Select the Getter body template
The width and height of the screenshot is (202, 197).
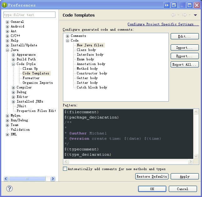(87, 78)
